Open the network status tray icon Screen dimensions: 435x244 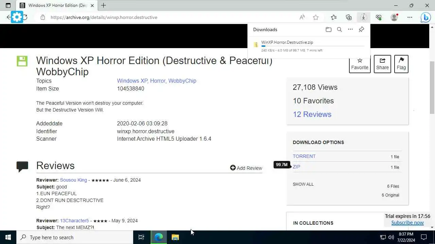click(383, 237)
